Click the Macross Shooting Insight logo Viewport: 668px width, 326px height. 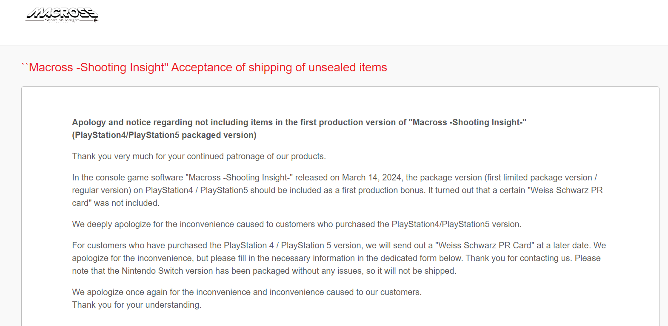click(x=62, y=15)
